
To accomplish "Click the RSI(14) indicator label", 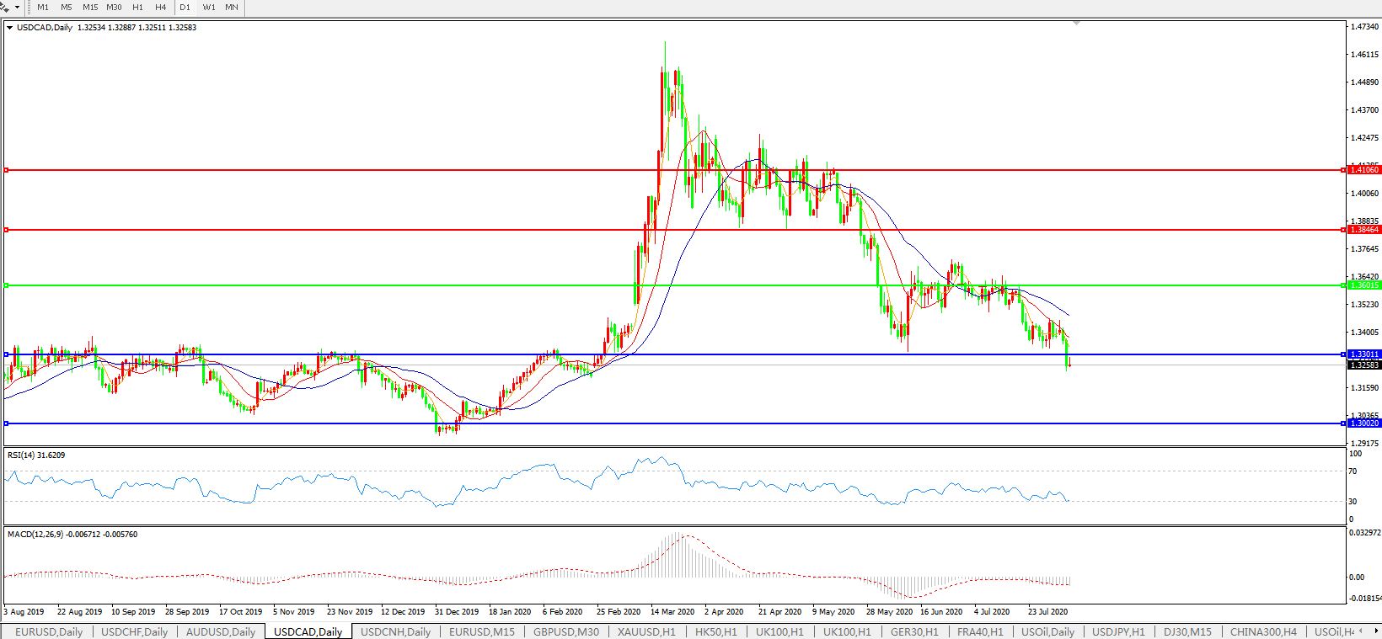I will 35,455.
